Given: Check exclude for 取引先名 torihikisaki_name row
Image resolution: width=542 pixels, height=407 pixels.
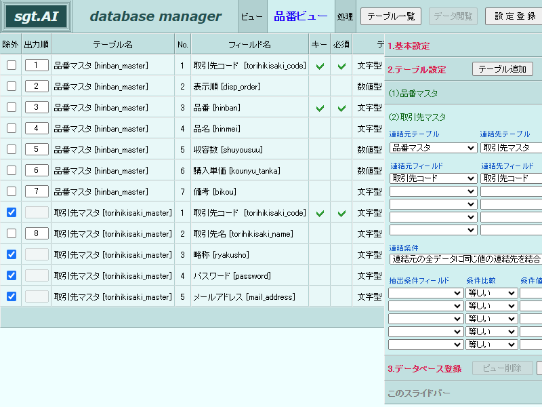Looking at the screenshot, I should [12, 233].
